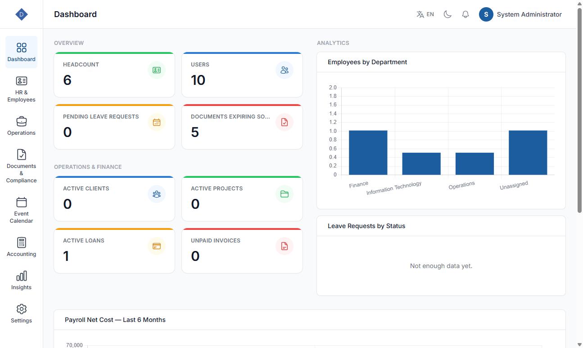Open the Documents Expiring Soon card
Viewport: 583px width, 348px height.
point(242,127)
